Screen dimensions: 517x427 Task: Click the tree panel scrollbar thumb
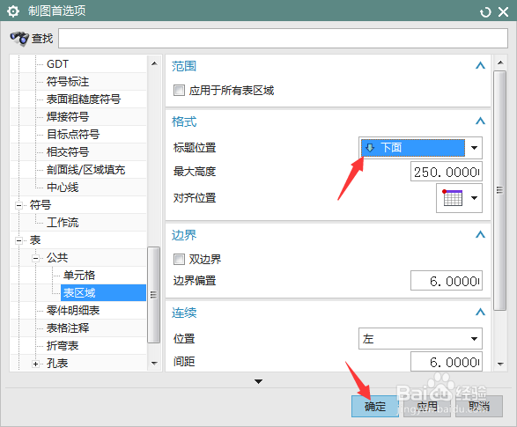coord(153,295)
